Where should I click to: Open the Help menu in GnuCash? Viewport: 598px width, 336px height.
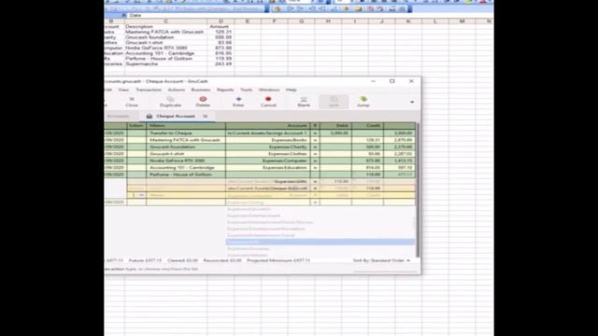[291, 90]
